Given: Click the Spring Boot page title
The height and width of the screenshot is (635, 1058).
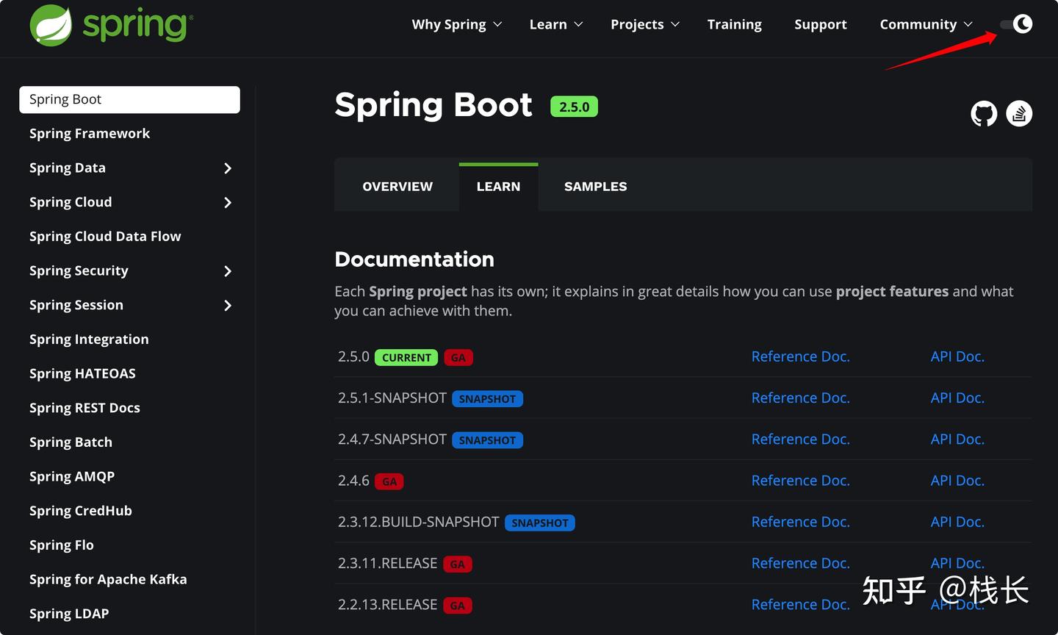Looking at the screenshot, I should (433, 105).
